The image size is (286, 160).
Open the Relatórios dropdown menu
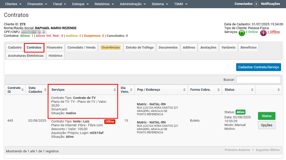[x=104, y=4]
